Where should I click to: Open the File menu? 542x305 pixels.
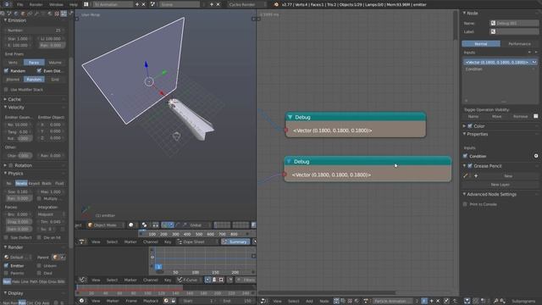(x=20, y=4)
